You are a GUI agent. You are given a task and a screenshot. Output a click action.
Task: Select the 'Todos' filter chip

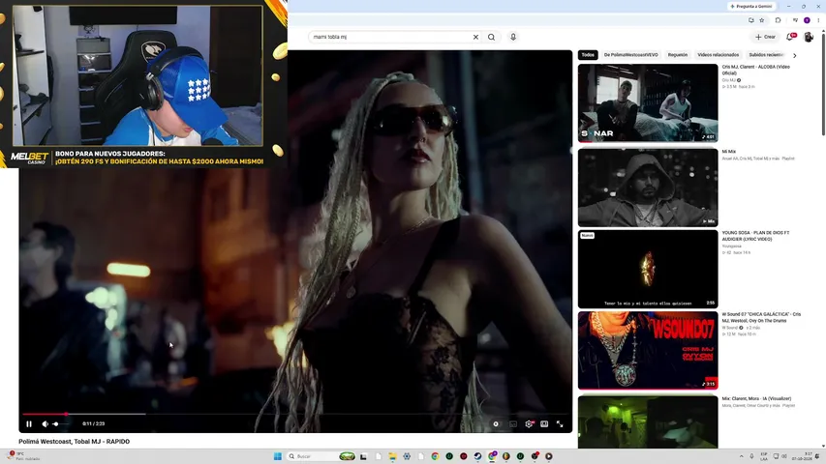pyautogui.click(x=588, y=55)
